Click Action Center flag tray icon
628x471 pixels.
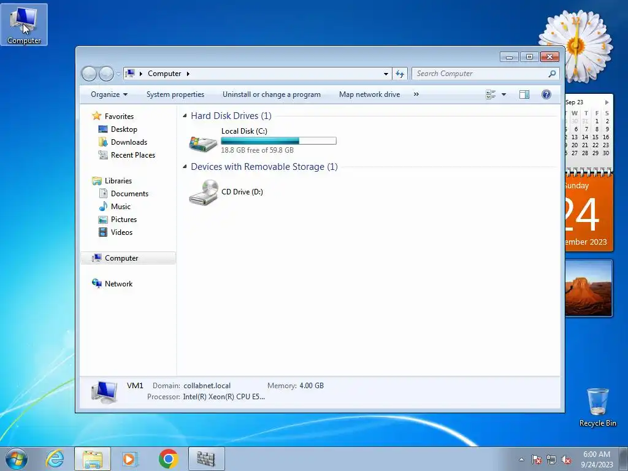click(536, 459)
